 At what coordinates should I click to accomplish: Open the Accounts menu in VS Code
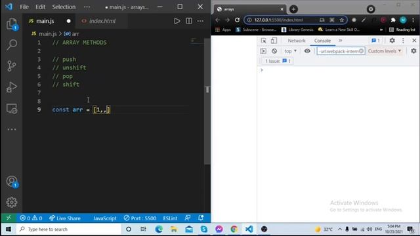[x=12, y=182]
